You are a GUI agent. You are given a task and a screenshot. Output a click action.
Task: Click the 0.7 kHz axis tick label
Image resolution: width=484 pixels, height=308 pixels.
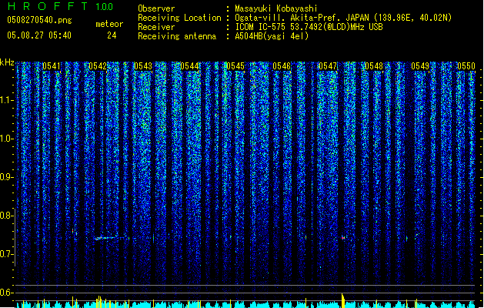[6, 254]
